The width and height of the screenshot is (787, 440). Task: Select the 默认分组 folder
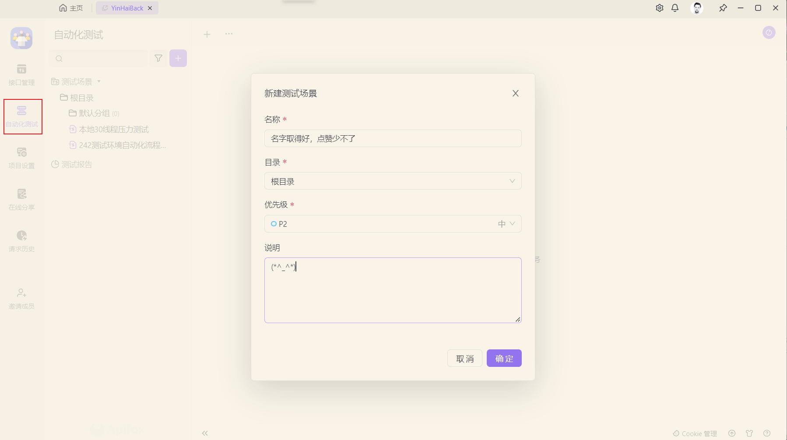pos(94,113)
